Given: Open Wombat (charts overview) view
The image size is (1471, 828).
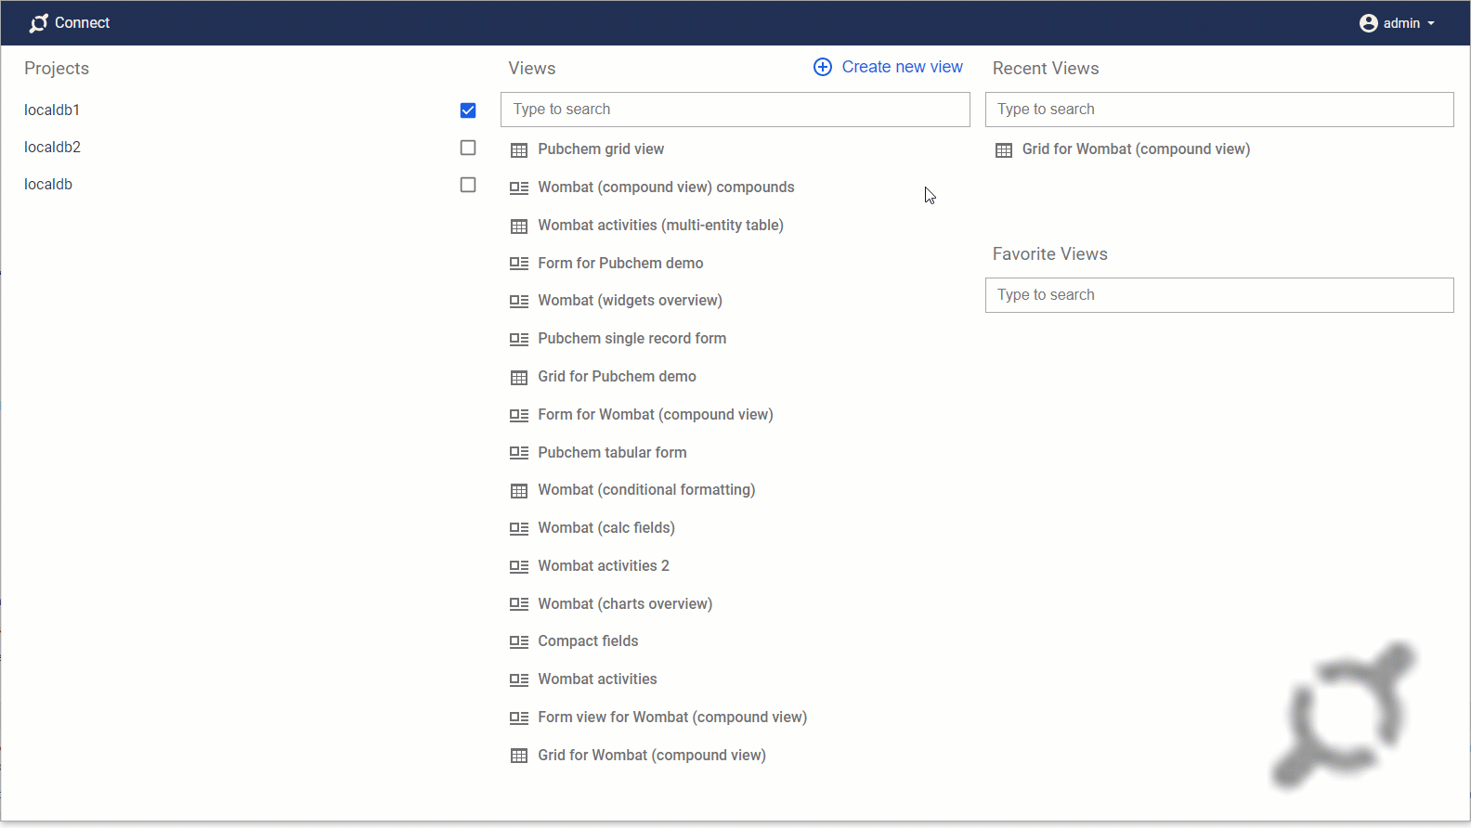Looking at the screenshot, I should [x=625, y=603].
